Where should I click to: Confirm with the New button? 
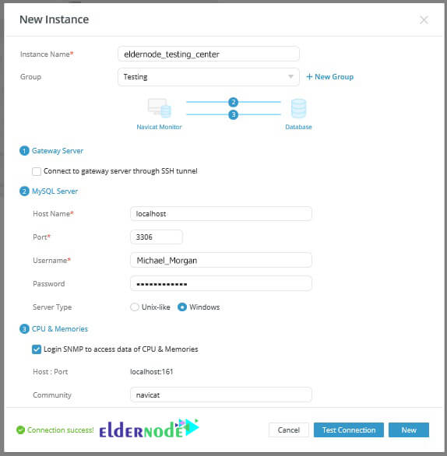coord(409,430)
